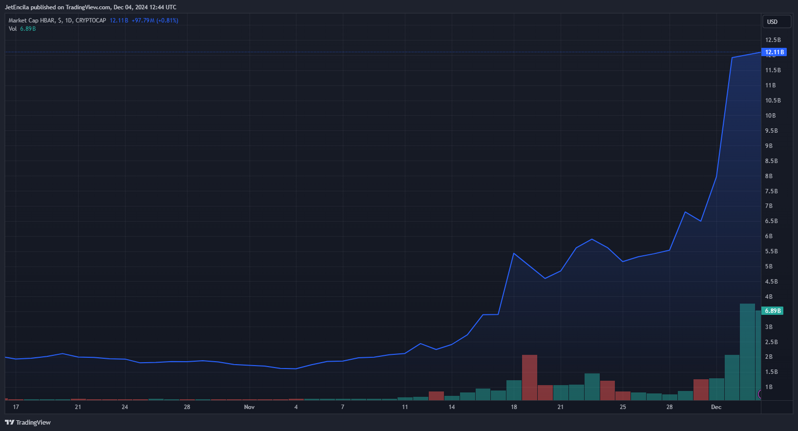This screenshot has width=798, height=431.
Task: Open the USD currency selector
Action: (776, 21)
